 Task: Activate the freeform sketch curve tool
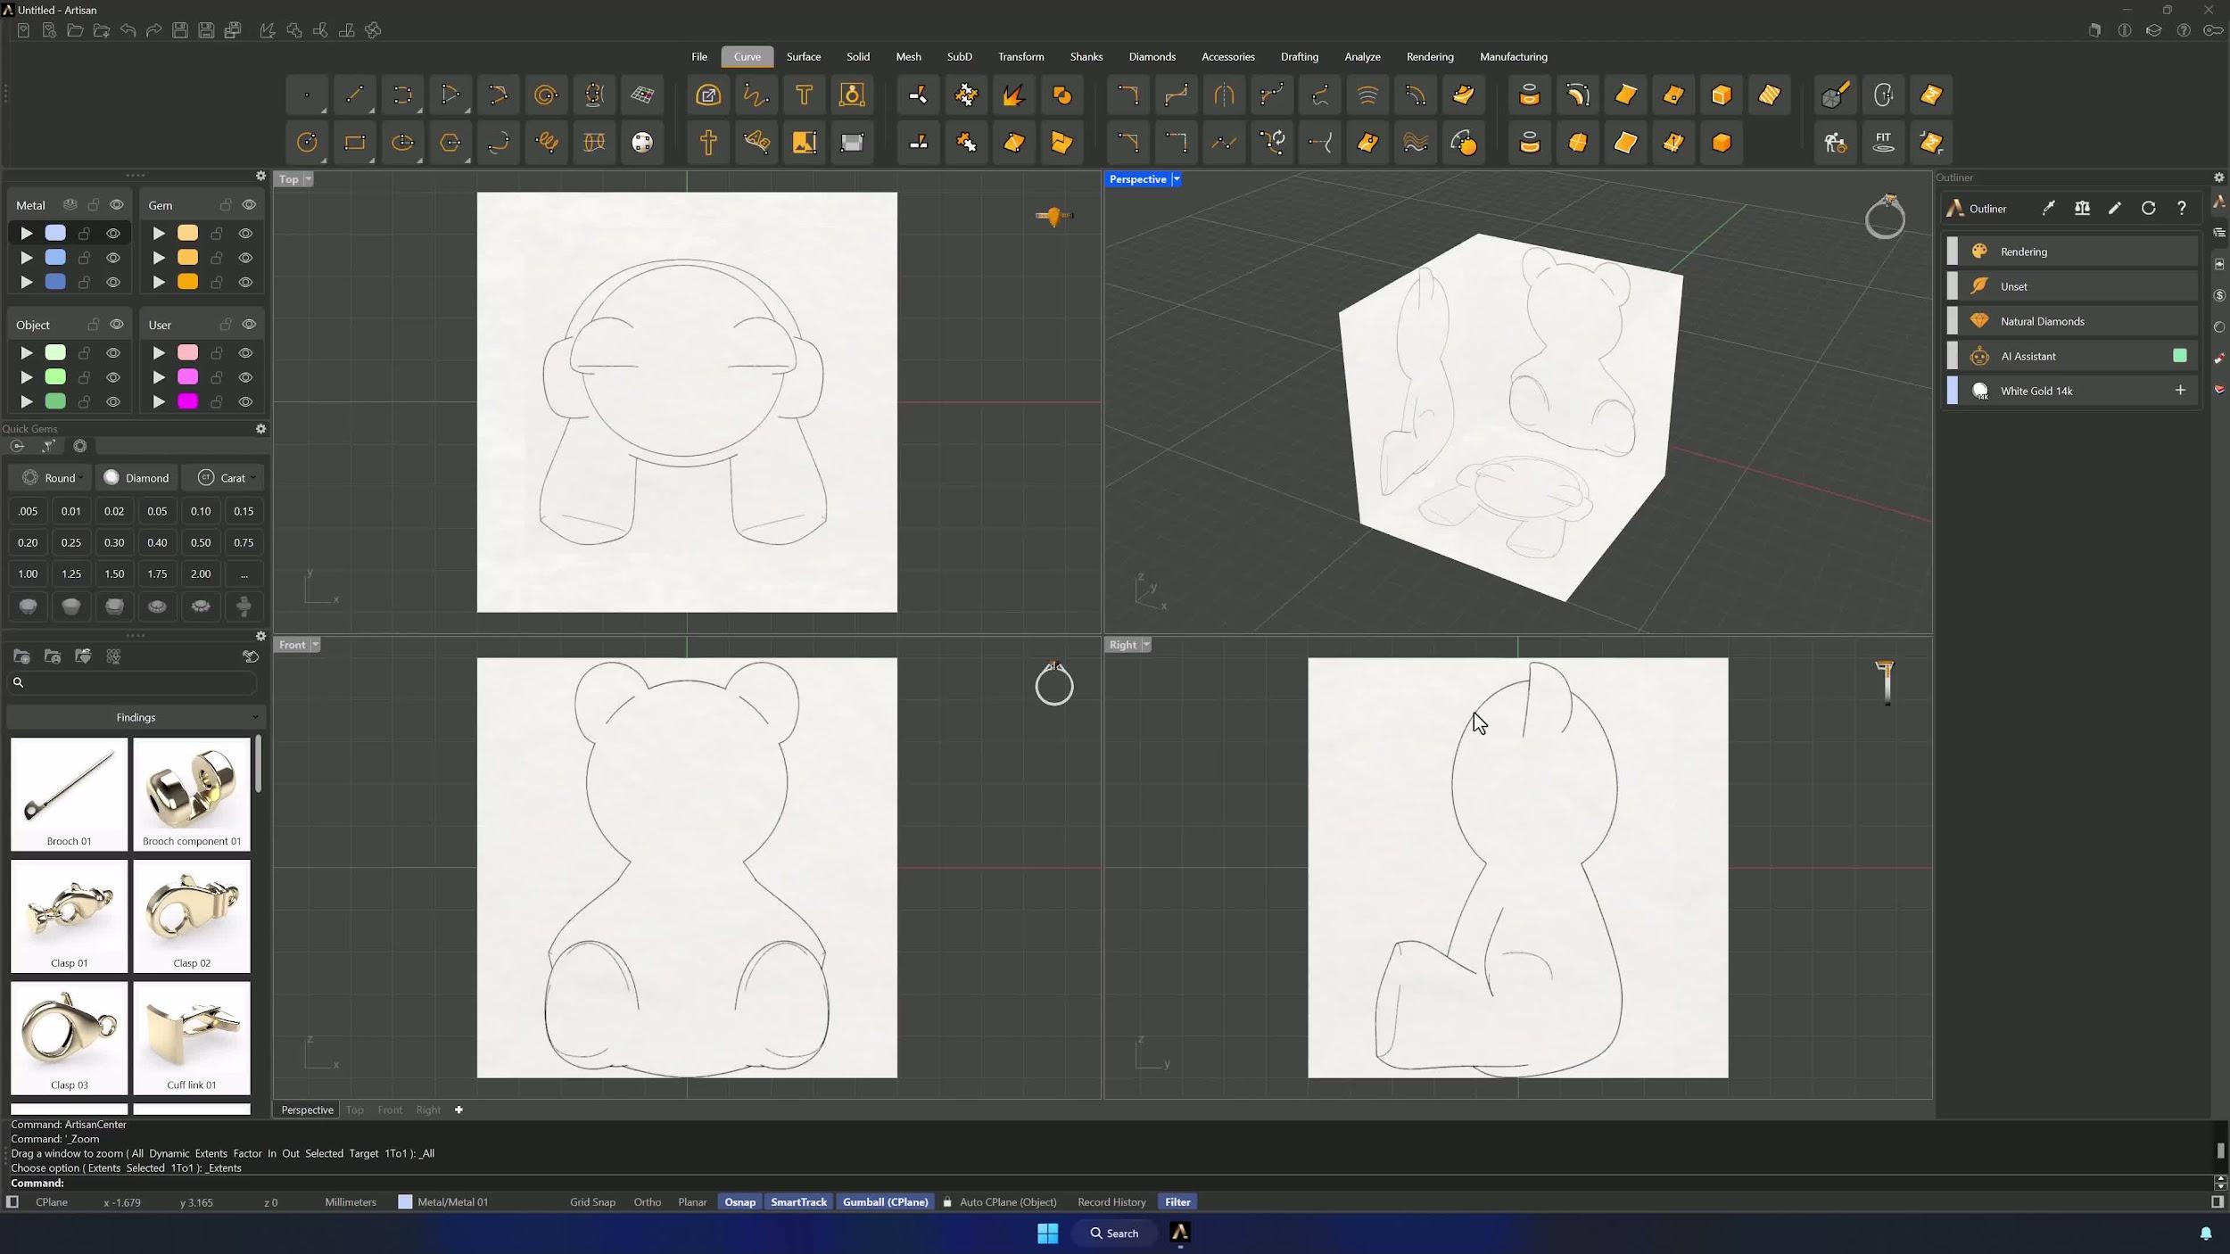coord(756,95)
